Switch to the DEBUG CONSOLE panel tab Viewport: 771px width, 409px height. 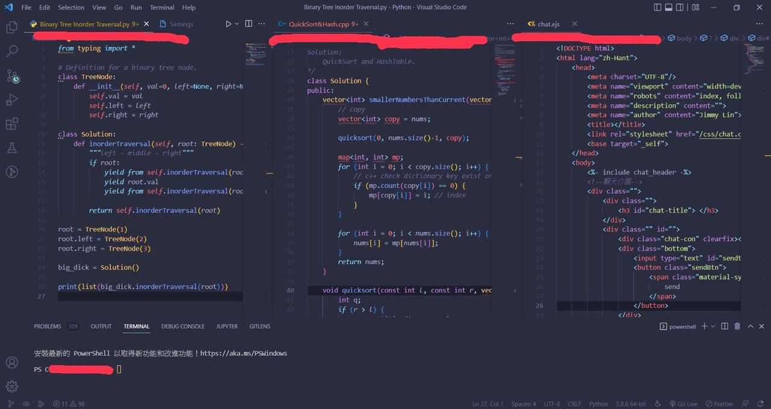[x=183, y=326]
